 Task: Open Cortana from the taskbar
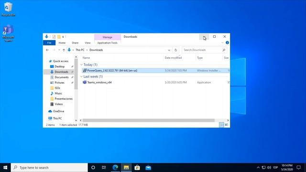point(93,168)
